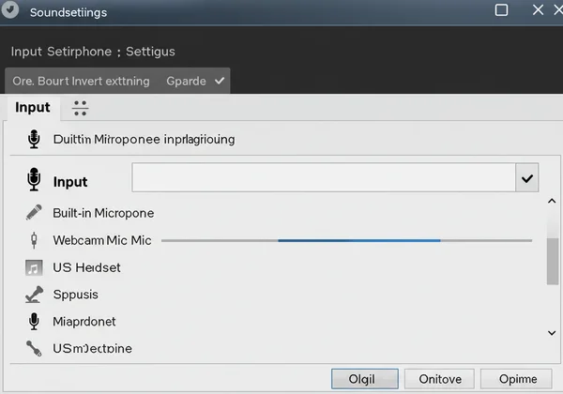Select Webcam Mic Mic entry
This screenshot has height=394, width=563.
[102, 240]
